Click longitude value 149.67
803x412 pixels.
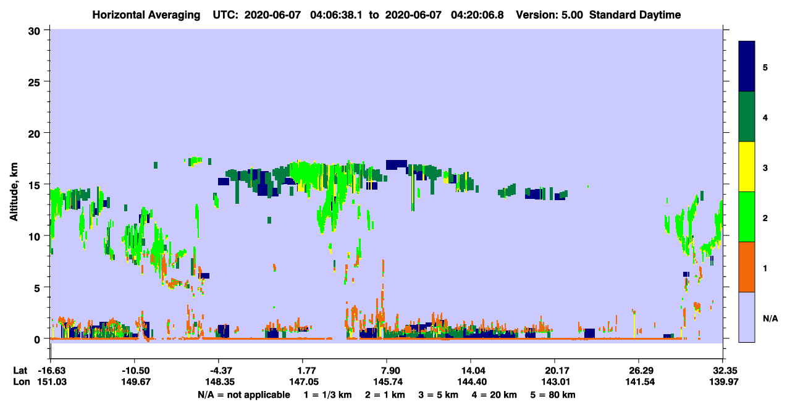pos(135,382)
